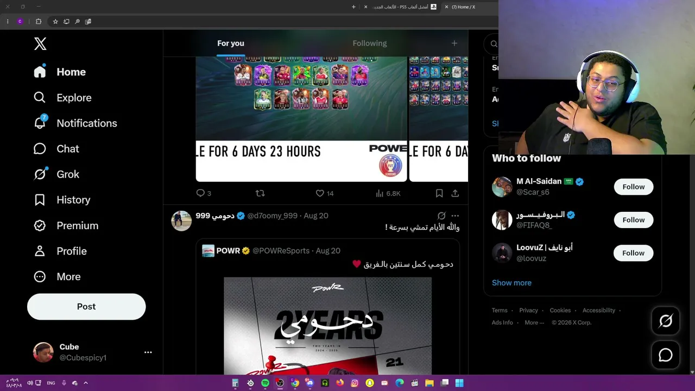The width and height of the screenshot is (695, 391).
Task: Open History in the sidebar
Action: 61,200
